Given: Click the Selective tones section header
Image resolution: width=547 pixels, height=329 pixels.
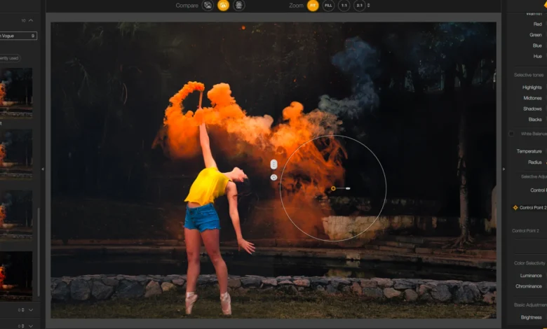Looking at the screenshot, I should click(529, 75).
